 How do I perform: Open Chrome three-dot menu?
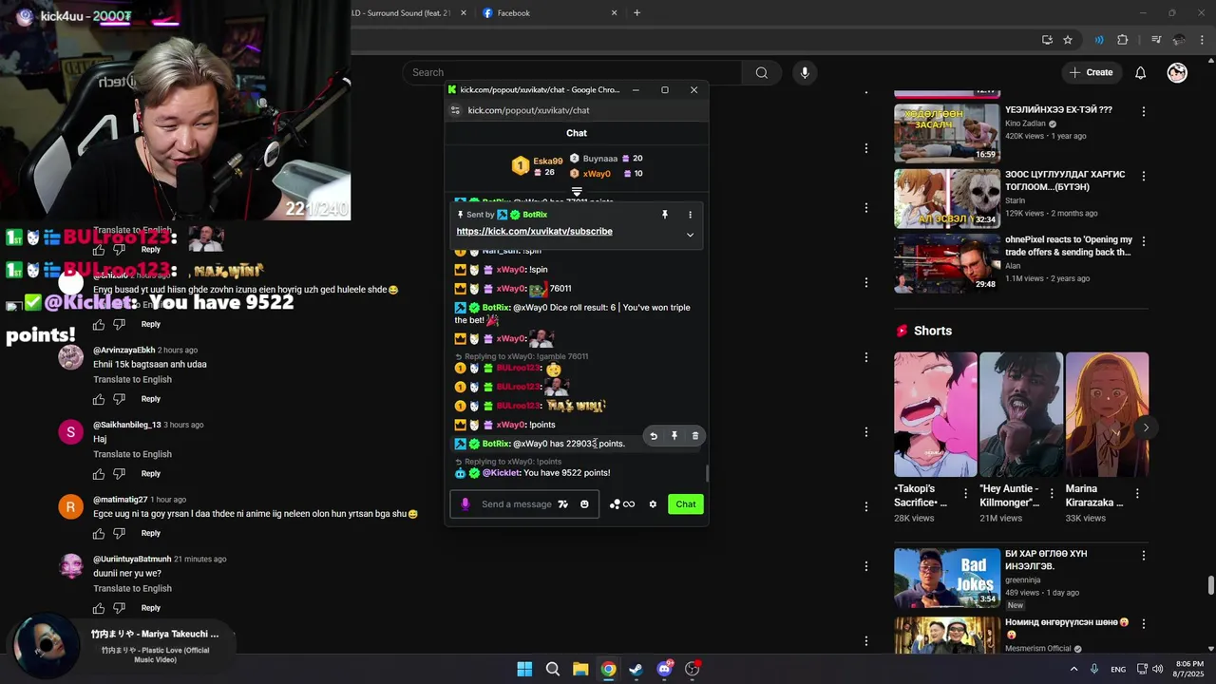point(1202,40)
